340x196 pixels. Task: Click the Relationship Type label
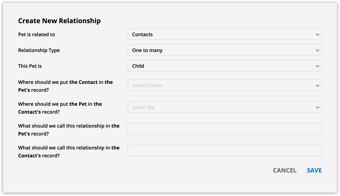click(39, 50)
